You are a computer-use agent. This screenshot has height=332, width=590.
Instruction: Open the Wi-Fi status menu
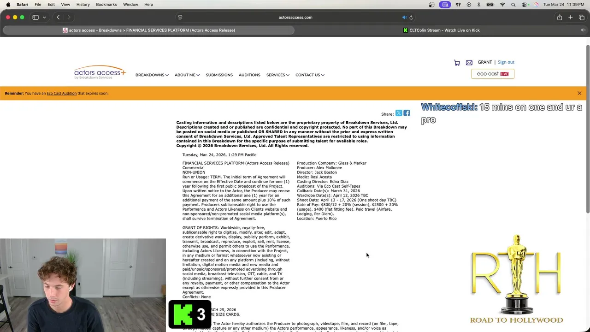point(502,5)
